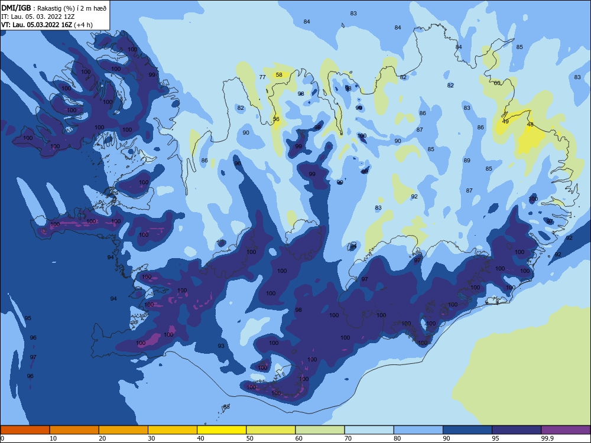Screen dimensions: 591x443
Task: Select the pale yellow 50–60 legend swatch
Action: click(271, 430)
